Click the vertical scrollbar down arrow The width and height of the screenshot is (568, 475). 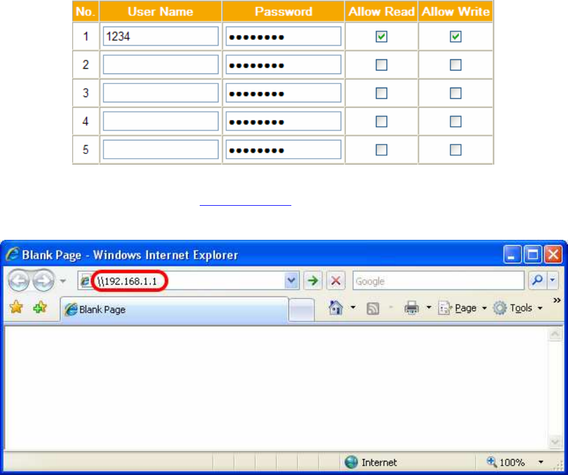(555, 441)
